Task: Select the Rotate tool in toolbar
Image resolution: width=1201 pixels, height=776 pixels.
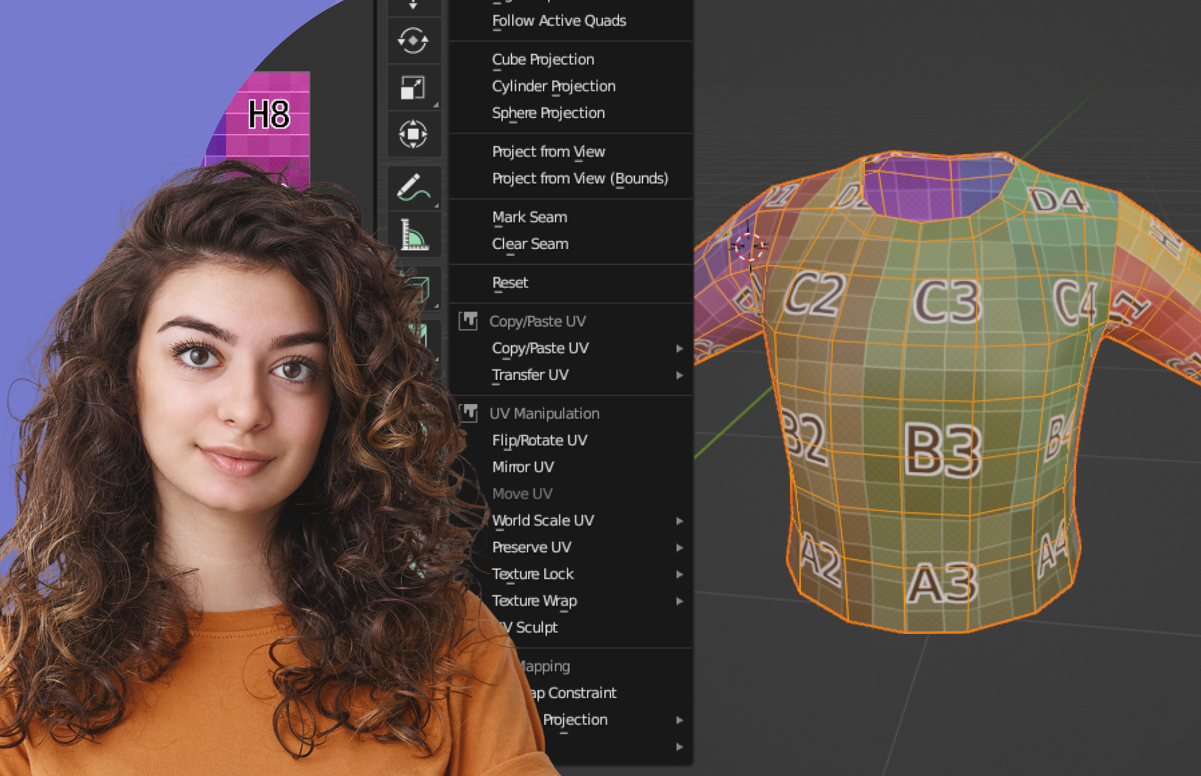Action: [413, 41]
